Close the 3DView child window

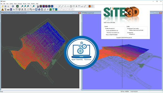[161, 13]
